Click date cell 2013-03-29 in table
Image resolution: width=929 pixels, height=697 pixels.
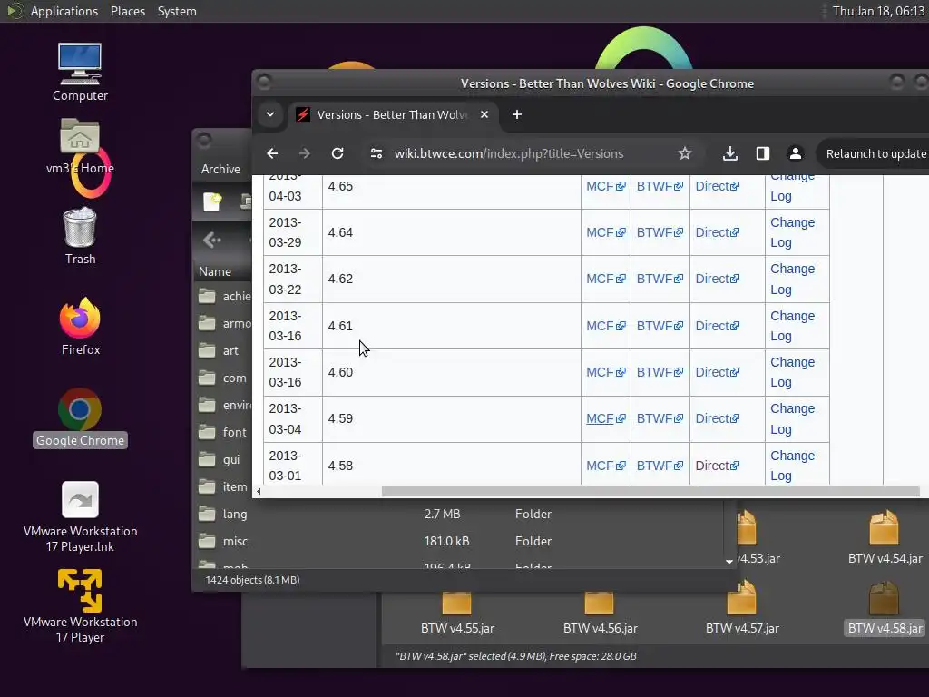point(293,232)
